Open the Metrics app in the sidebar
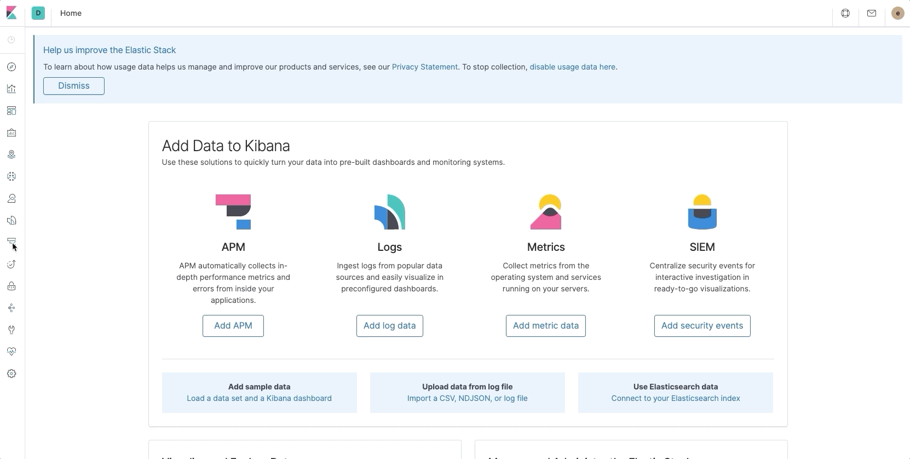Viewport: 910px width, 459px height. [11, 198]
